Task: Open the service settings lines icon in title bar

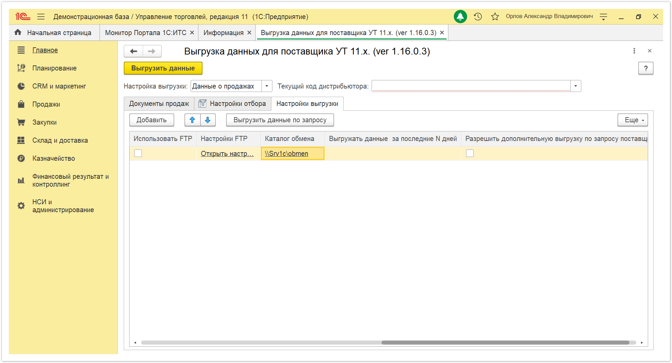Action: pos(603,16)
